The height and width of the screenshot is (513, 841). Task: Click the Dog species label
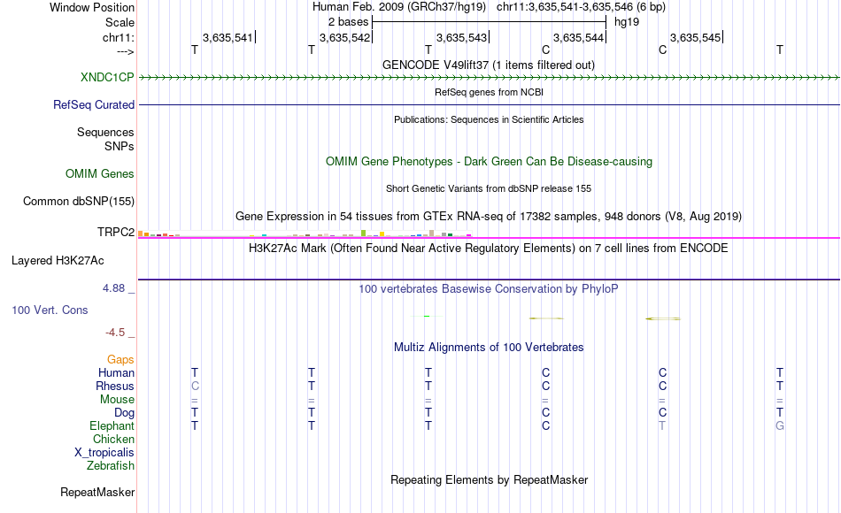(125, 413)
